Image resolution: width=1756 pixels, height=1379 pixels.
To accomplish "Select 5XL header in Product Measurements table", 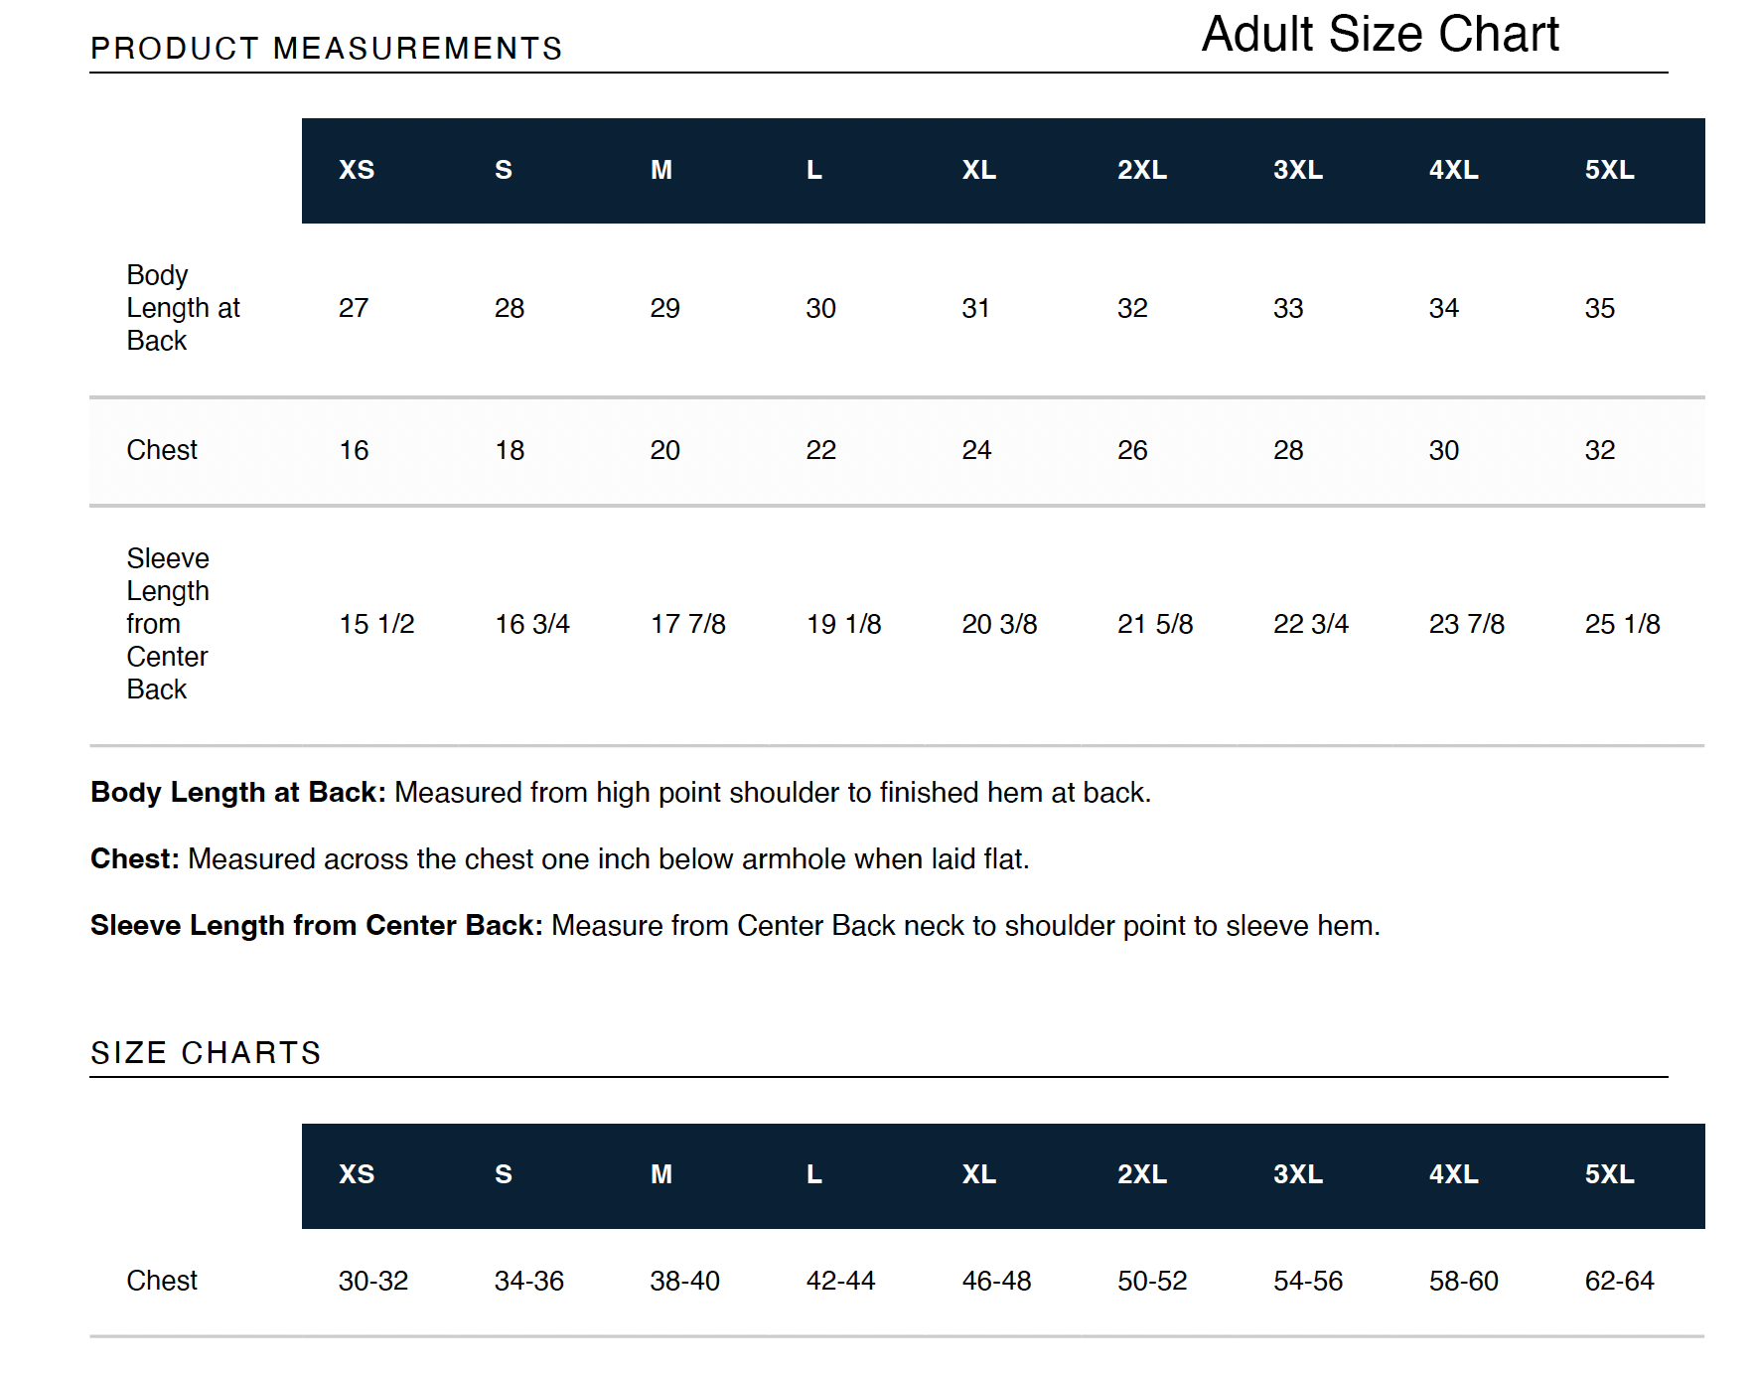I will [1609, 170].
